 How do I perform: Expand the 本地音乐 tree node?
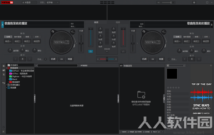click(x=7, y=65)
